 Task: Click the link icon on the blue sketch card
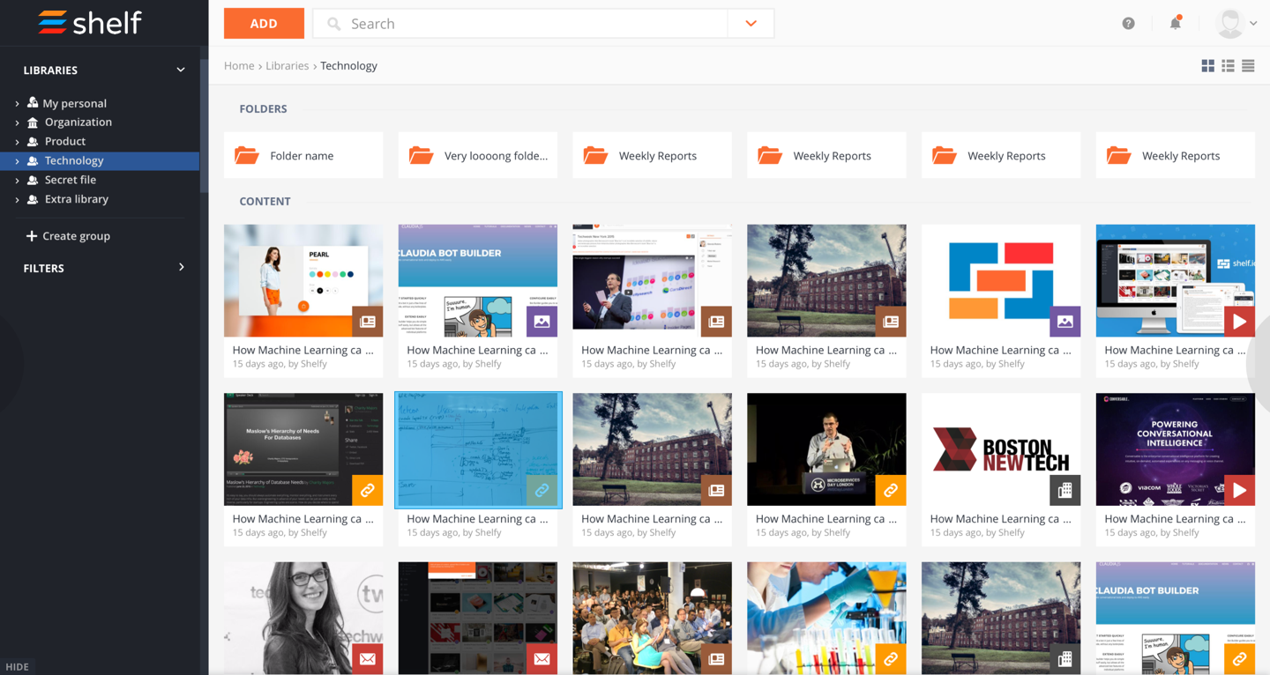pos(542,491)
